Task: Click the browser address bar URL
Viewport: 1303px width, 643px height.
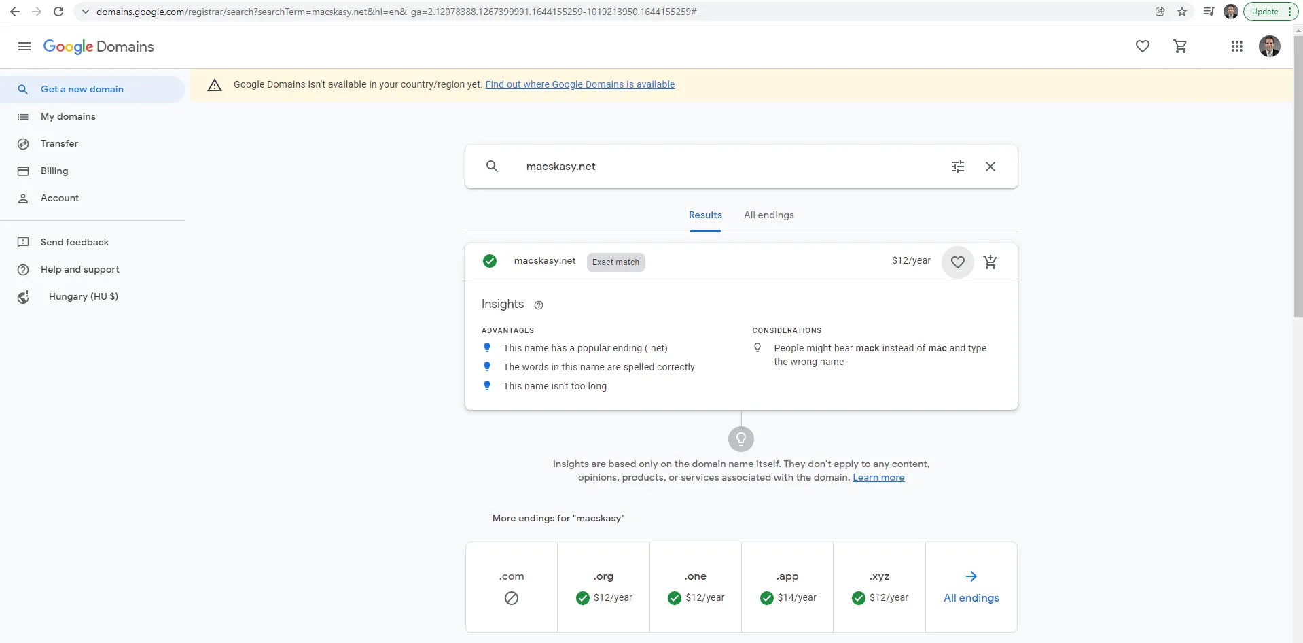Action: pos(397,12)
